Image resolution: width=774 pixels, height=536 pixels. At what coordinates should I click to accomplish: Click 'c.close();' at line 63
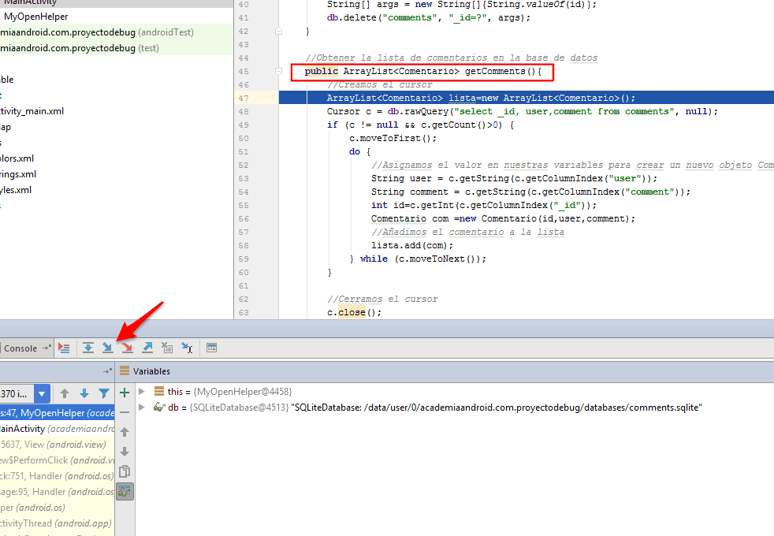click(355, 312)
